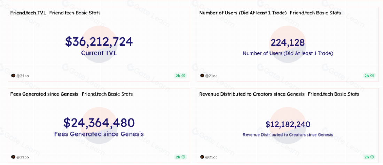Screen dimensions: 383x165
Task: Open Number of Users (Did At least 1 Trade) title
Action: point(243,13)
